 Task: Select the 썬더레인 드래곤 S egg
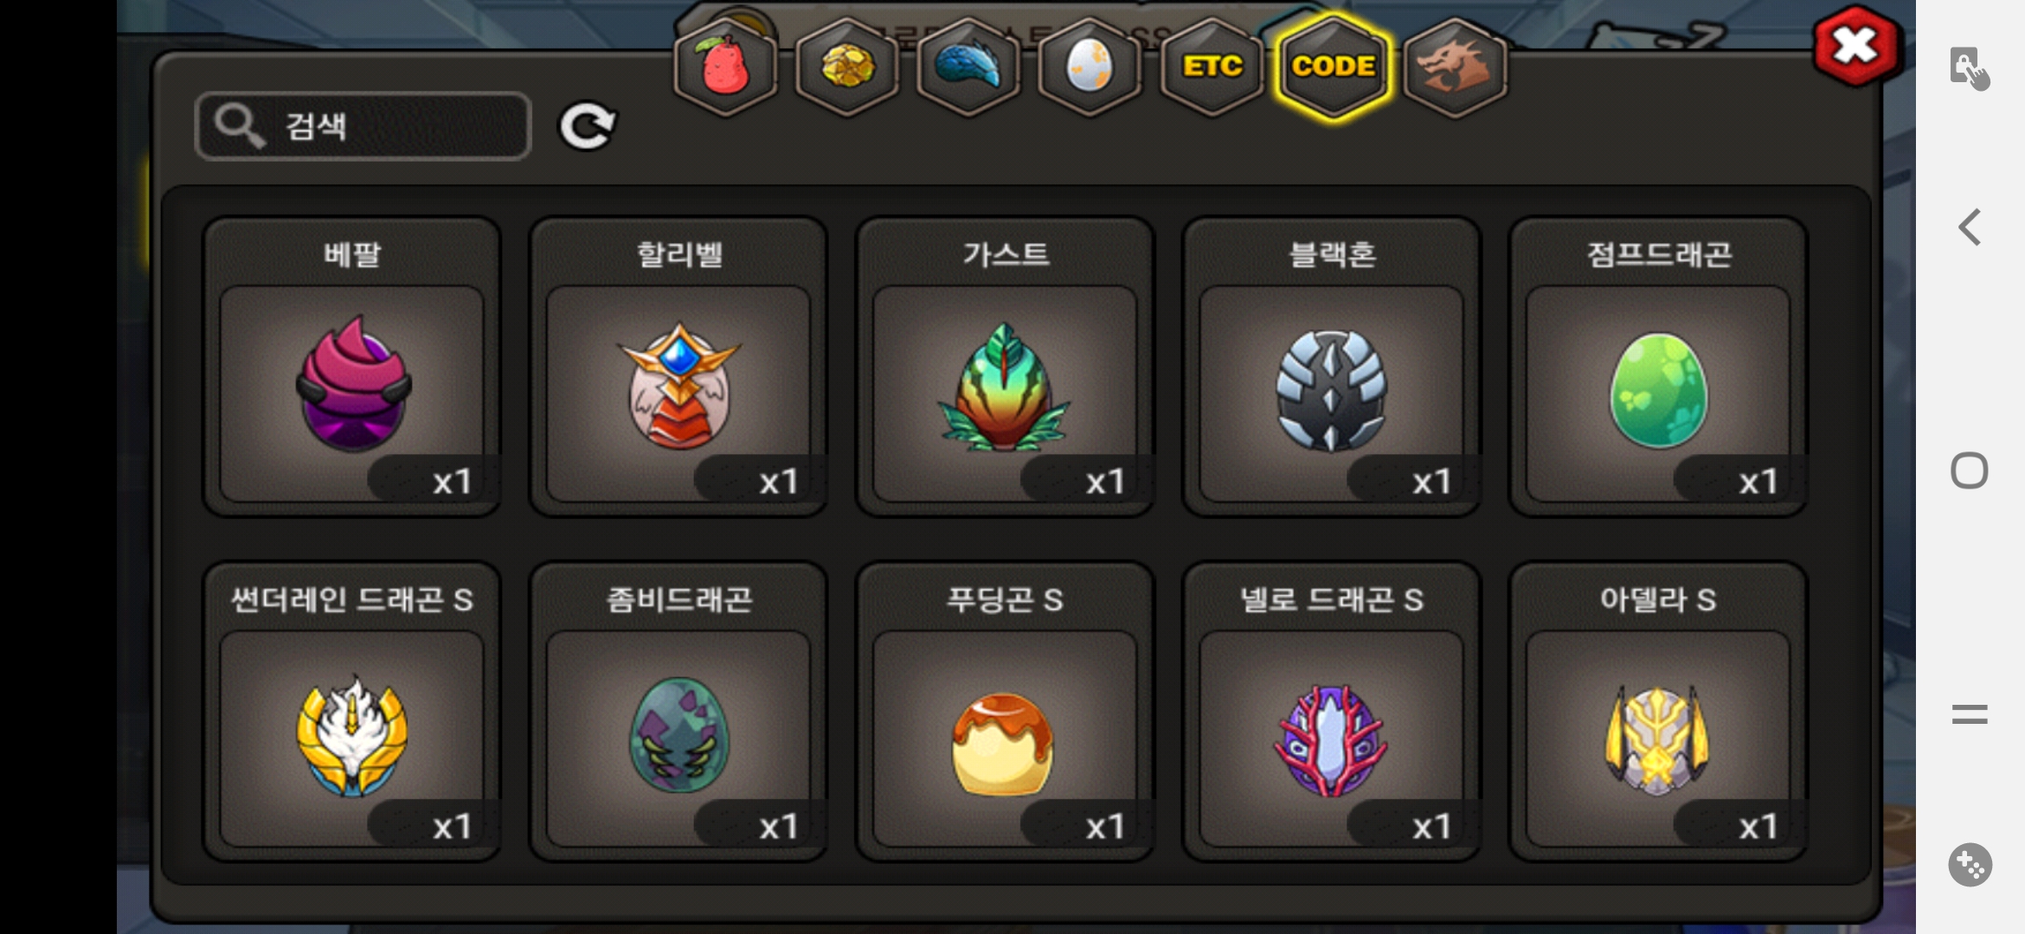(351, 712)
